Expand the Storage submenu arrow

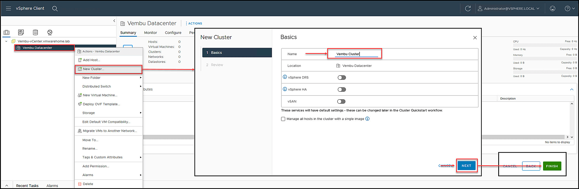click(141, 113)
